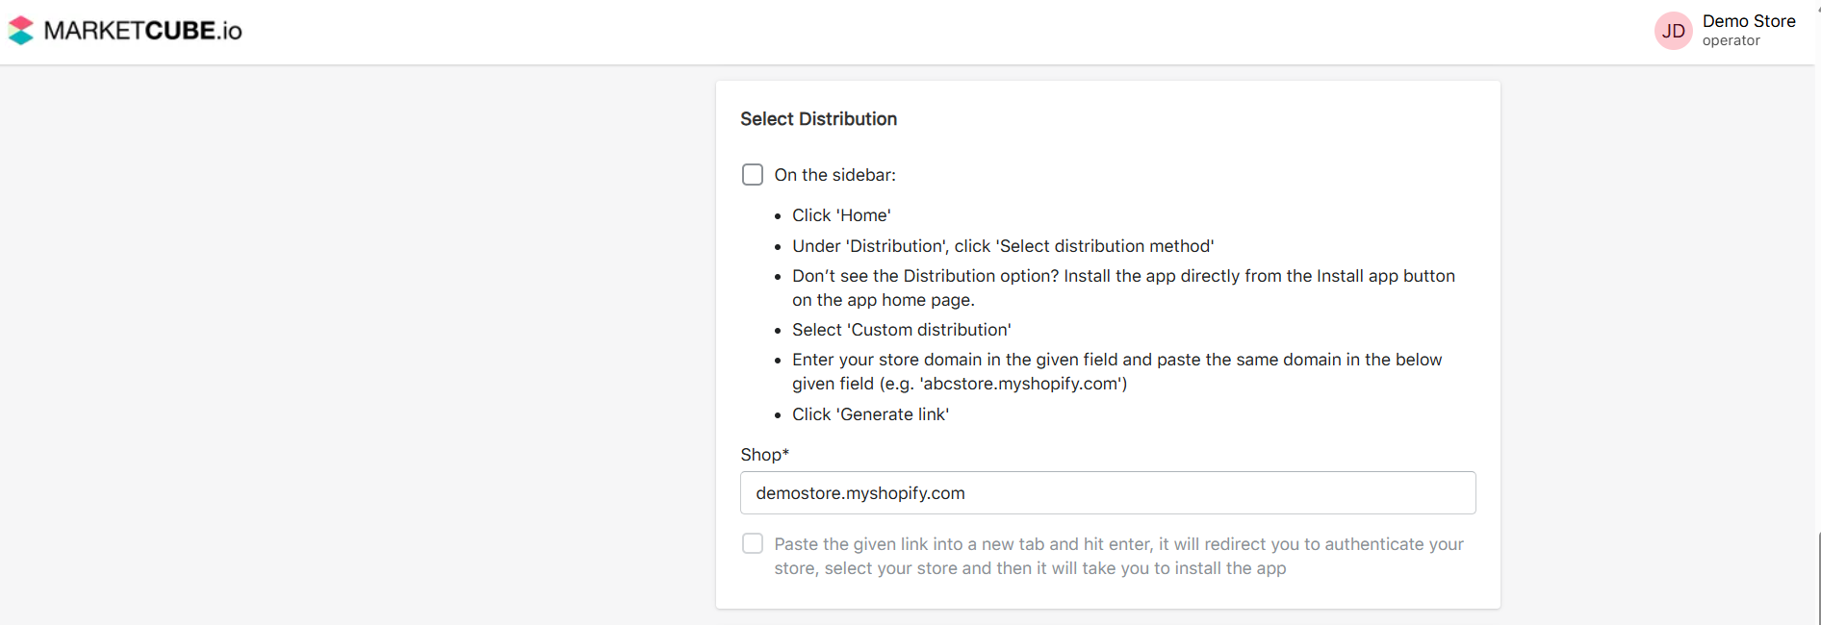
Task: Click the 'On the sidebar:' checkbox label
Action: (834, 175)
